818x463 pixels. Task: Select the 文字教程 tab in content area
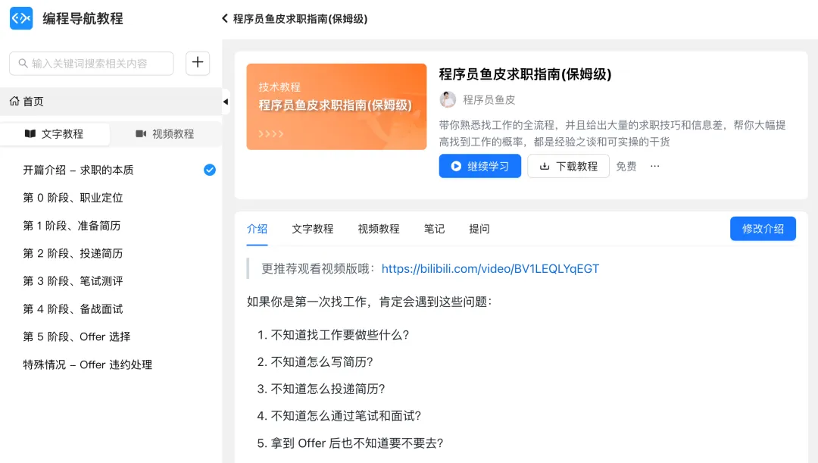[313, 229]
